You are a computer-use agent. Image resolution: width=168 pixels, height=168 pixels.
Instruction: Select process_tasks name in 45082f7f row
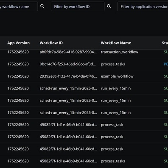click(113, 161)
